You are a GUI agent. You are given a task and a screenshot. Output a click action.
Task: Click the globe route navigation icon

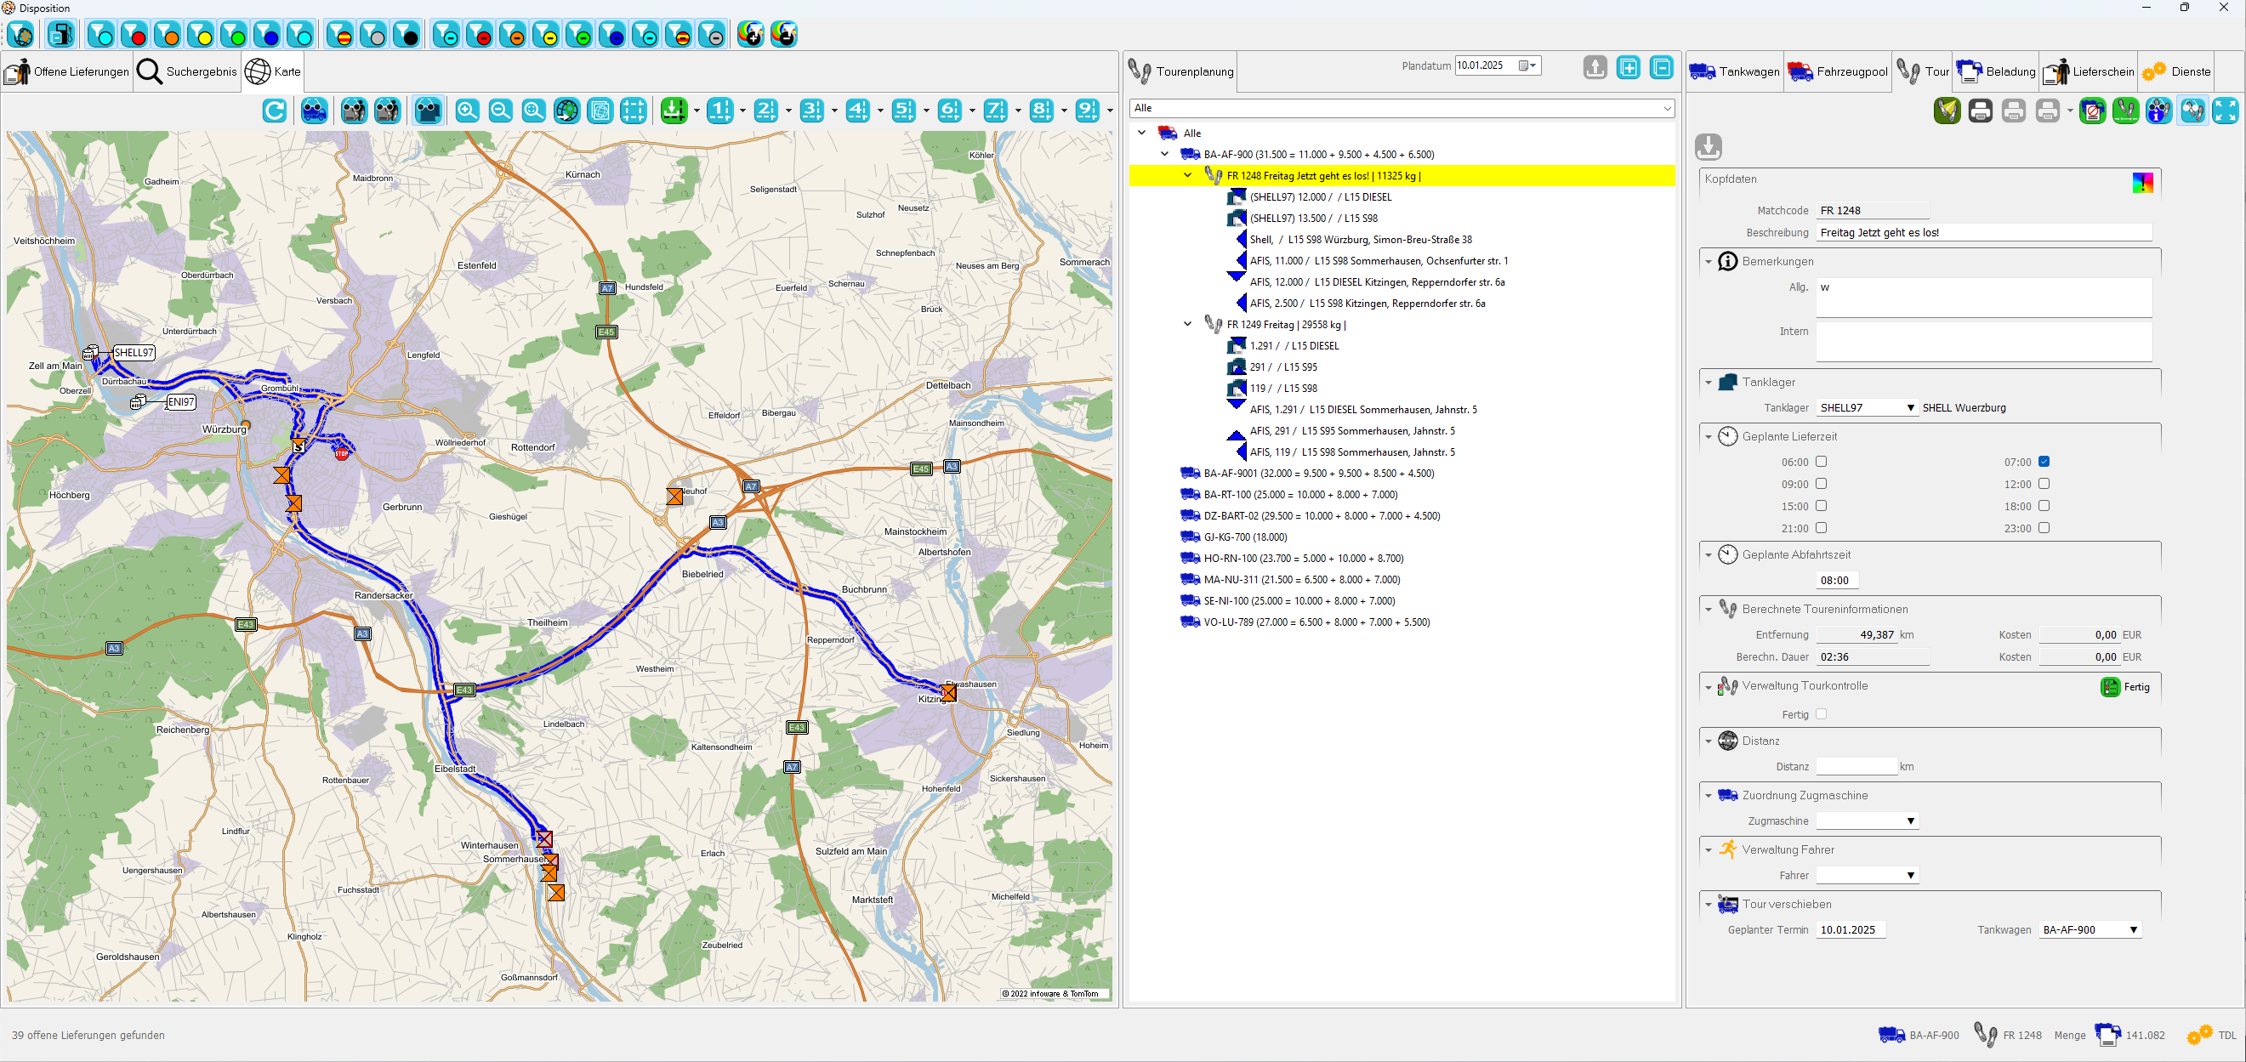pyautogui.click(x=566, y=111)
